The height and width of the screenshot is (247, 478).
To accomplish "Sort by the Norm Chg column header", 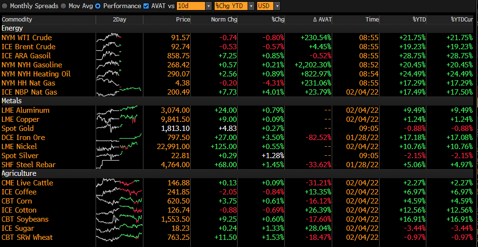I will click(x=224, y=20).
